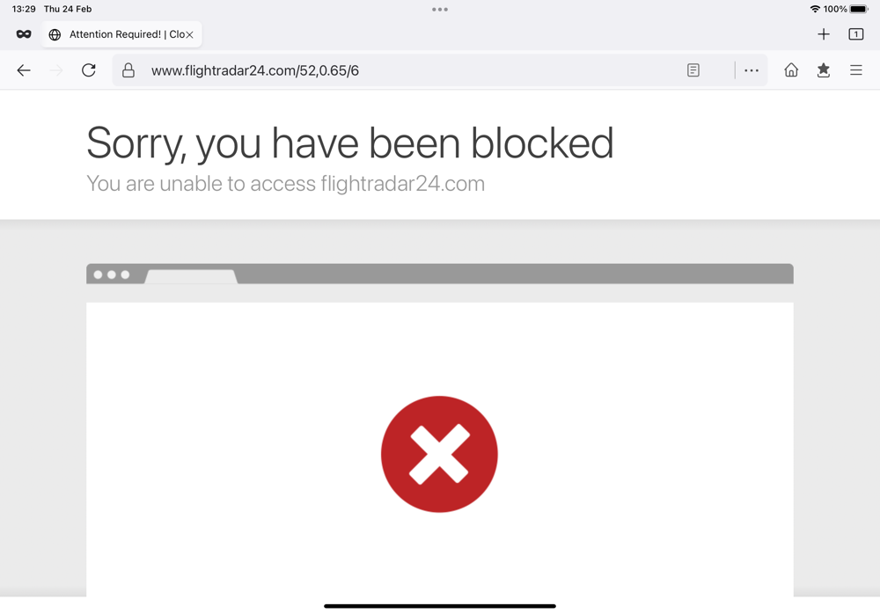
Task: Click the padlock site security icon
Action: tap(128, 70)
